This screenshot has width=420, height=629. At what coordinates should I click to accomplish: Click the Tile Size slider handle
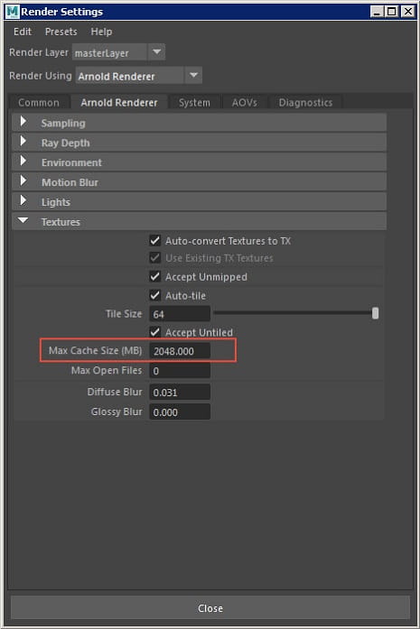click(x=375, y=313)
